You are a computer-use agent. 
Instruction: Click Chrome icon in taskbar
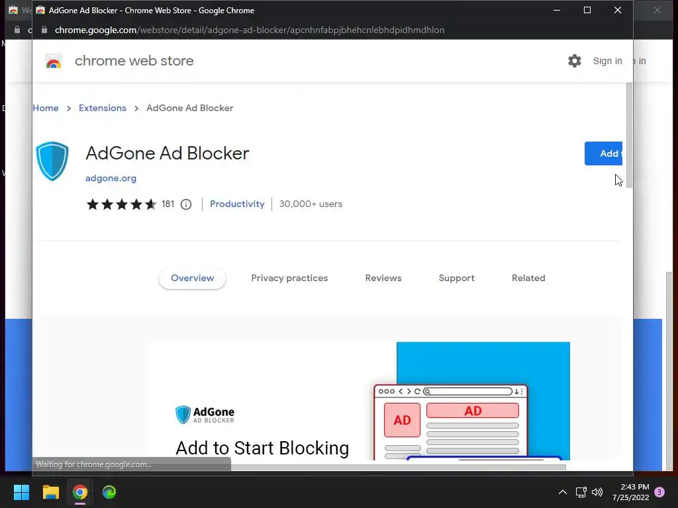click(80, 492)
